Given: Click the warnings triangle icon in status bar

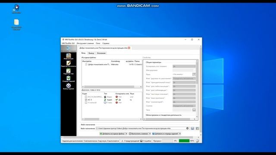Looking at the screenshot, I should tap(122, 141).
